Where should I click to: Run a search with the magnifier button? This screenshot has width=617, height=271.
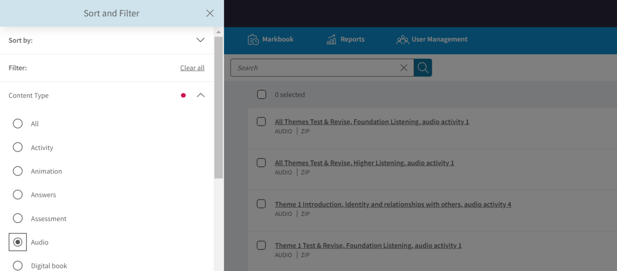(x=423, y=68)
